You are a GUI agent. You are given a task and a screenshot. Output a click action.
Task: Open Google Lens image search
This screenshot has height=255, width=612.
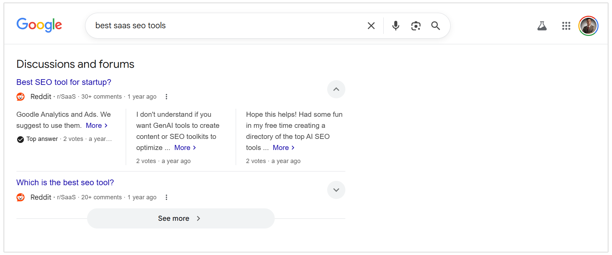tap(416, 25)
